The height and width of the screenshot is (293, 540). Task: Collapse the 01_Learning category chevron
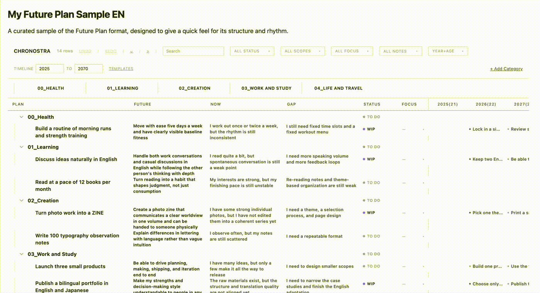pos(22,147)
